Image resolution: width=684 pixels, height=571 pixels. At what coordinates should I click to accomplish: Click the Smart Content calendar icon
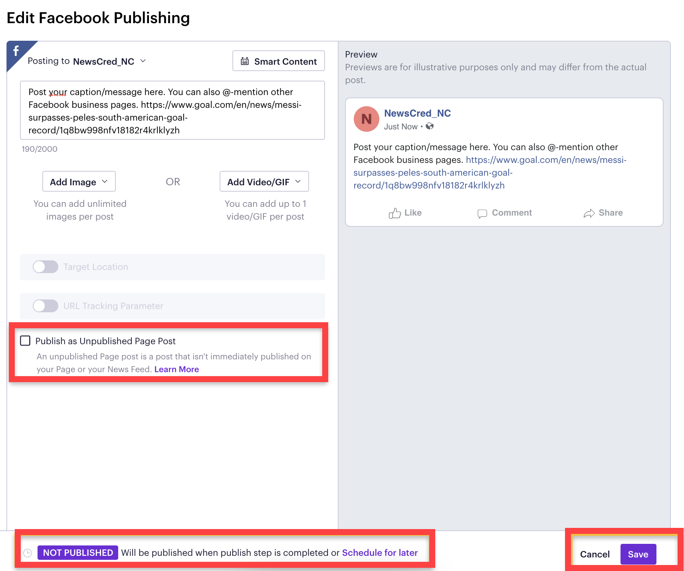click(x=245, y=61)
